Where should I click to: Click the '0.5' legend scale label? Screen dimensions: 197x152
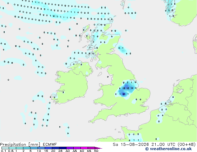click(11, 151)
